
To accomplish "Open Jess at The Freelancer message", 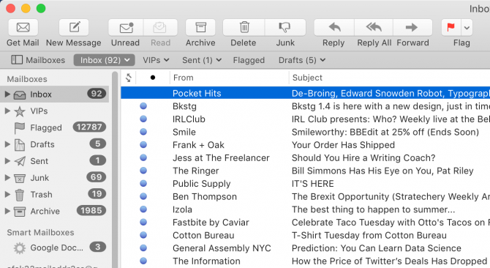I will tap(305, 157).
